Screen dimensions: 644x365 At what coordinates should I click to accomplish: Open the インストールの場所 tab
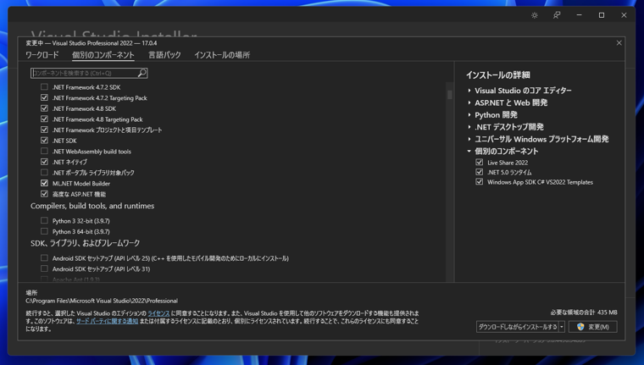coord(222,55)
